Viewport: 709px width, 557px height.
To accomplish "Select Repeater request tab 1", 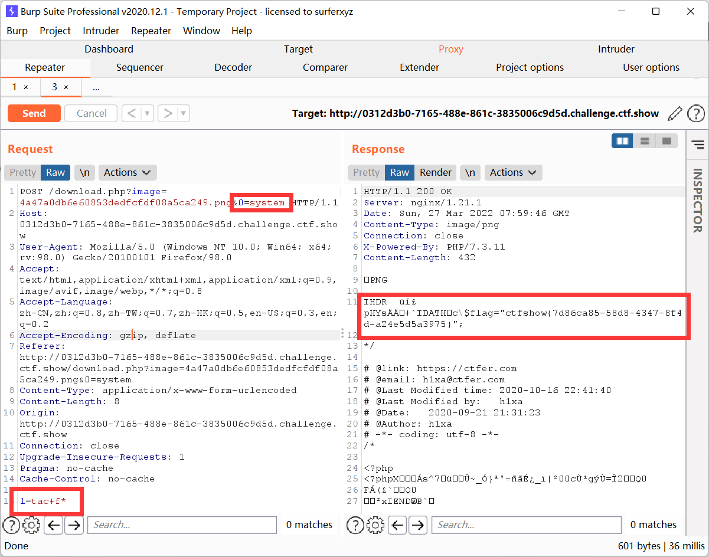I will click(15, 87).
